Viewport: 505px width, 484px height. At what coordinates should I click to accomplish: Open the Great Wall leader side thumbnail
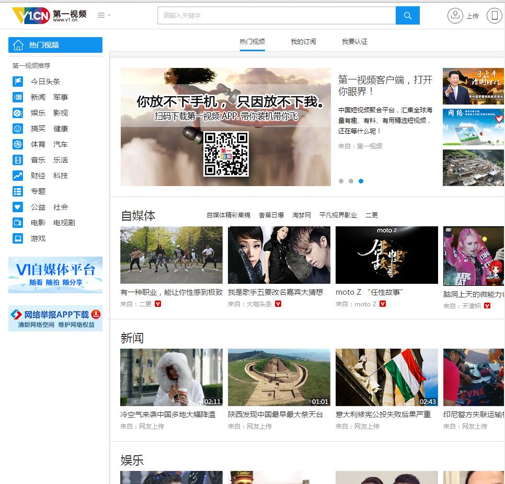click(x=473, y=86)
